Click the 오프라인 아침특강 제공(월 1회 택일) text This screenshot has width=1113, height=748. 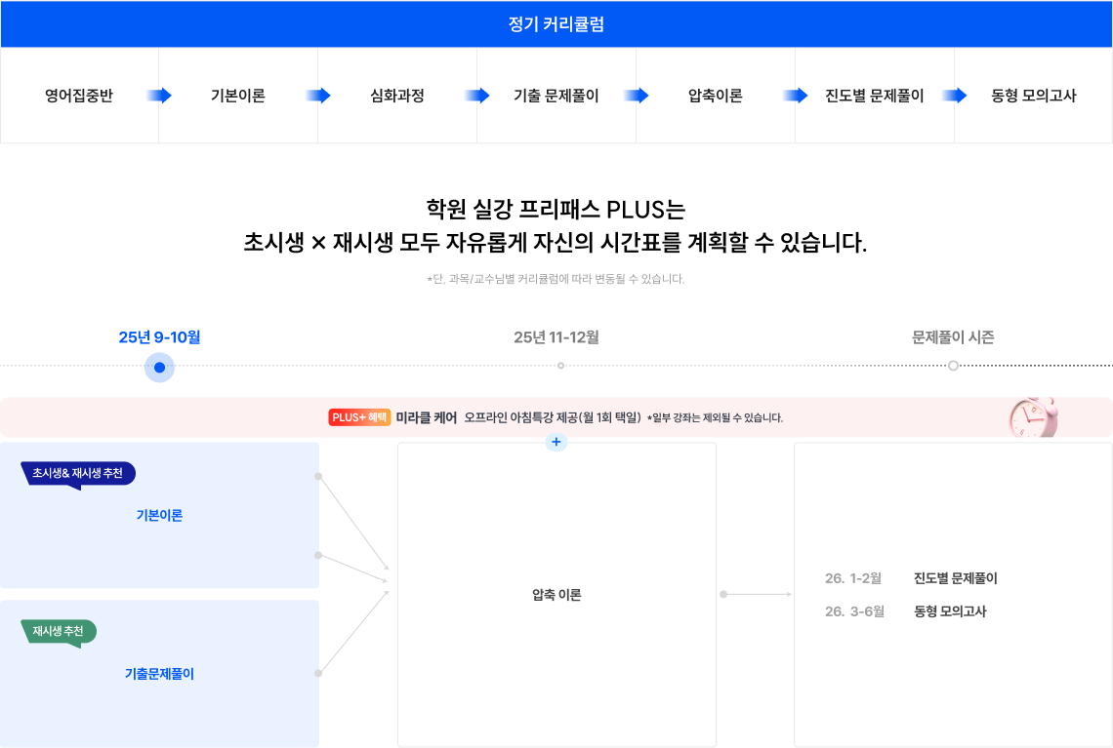(553, 417)
